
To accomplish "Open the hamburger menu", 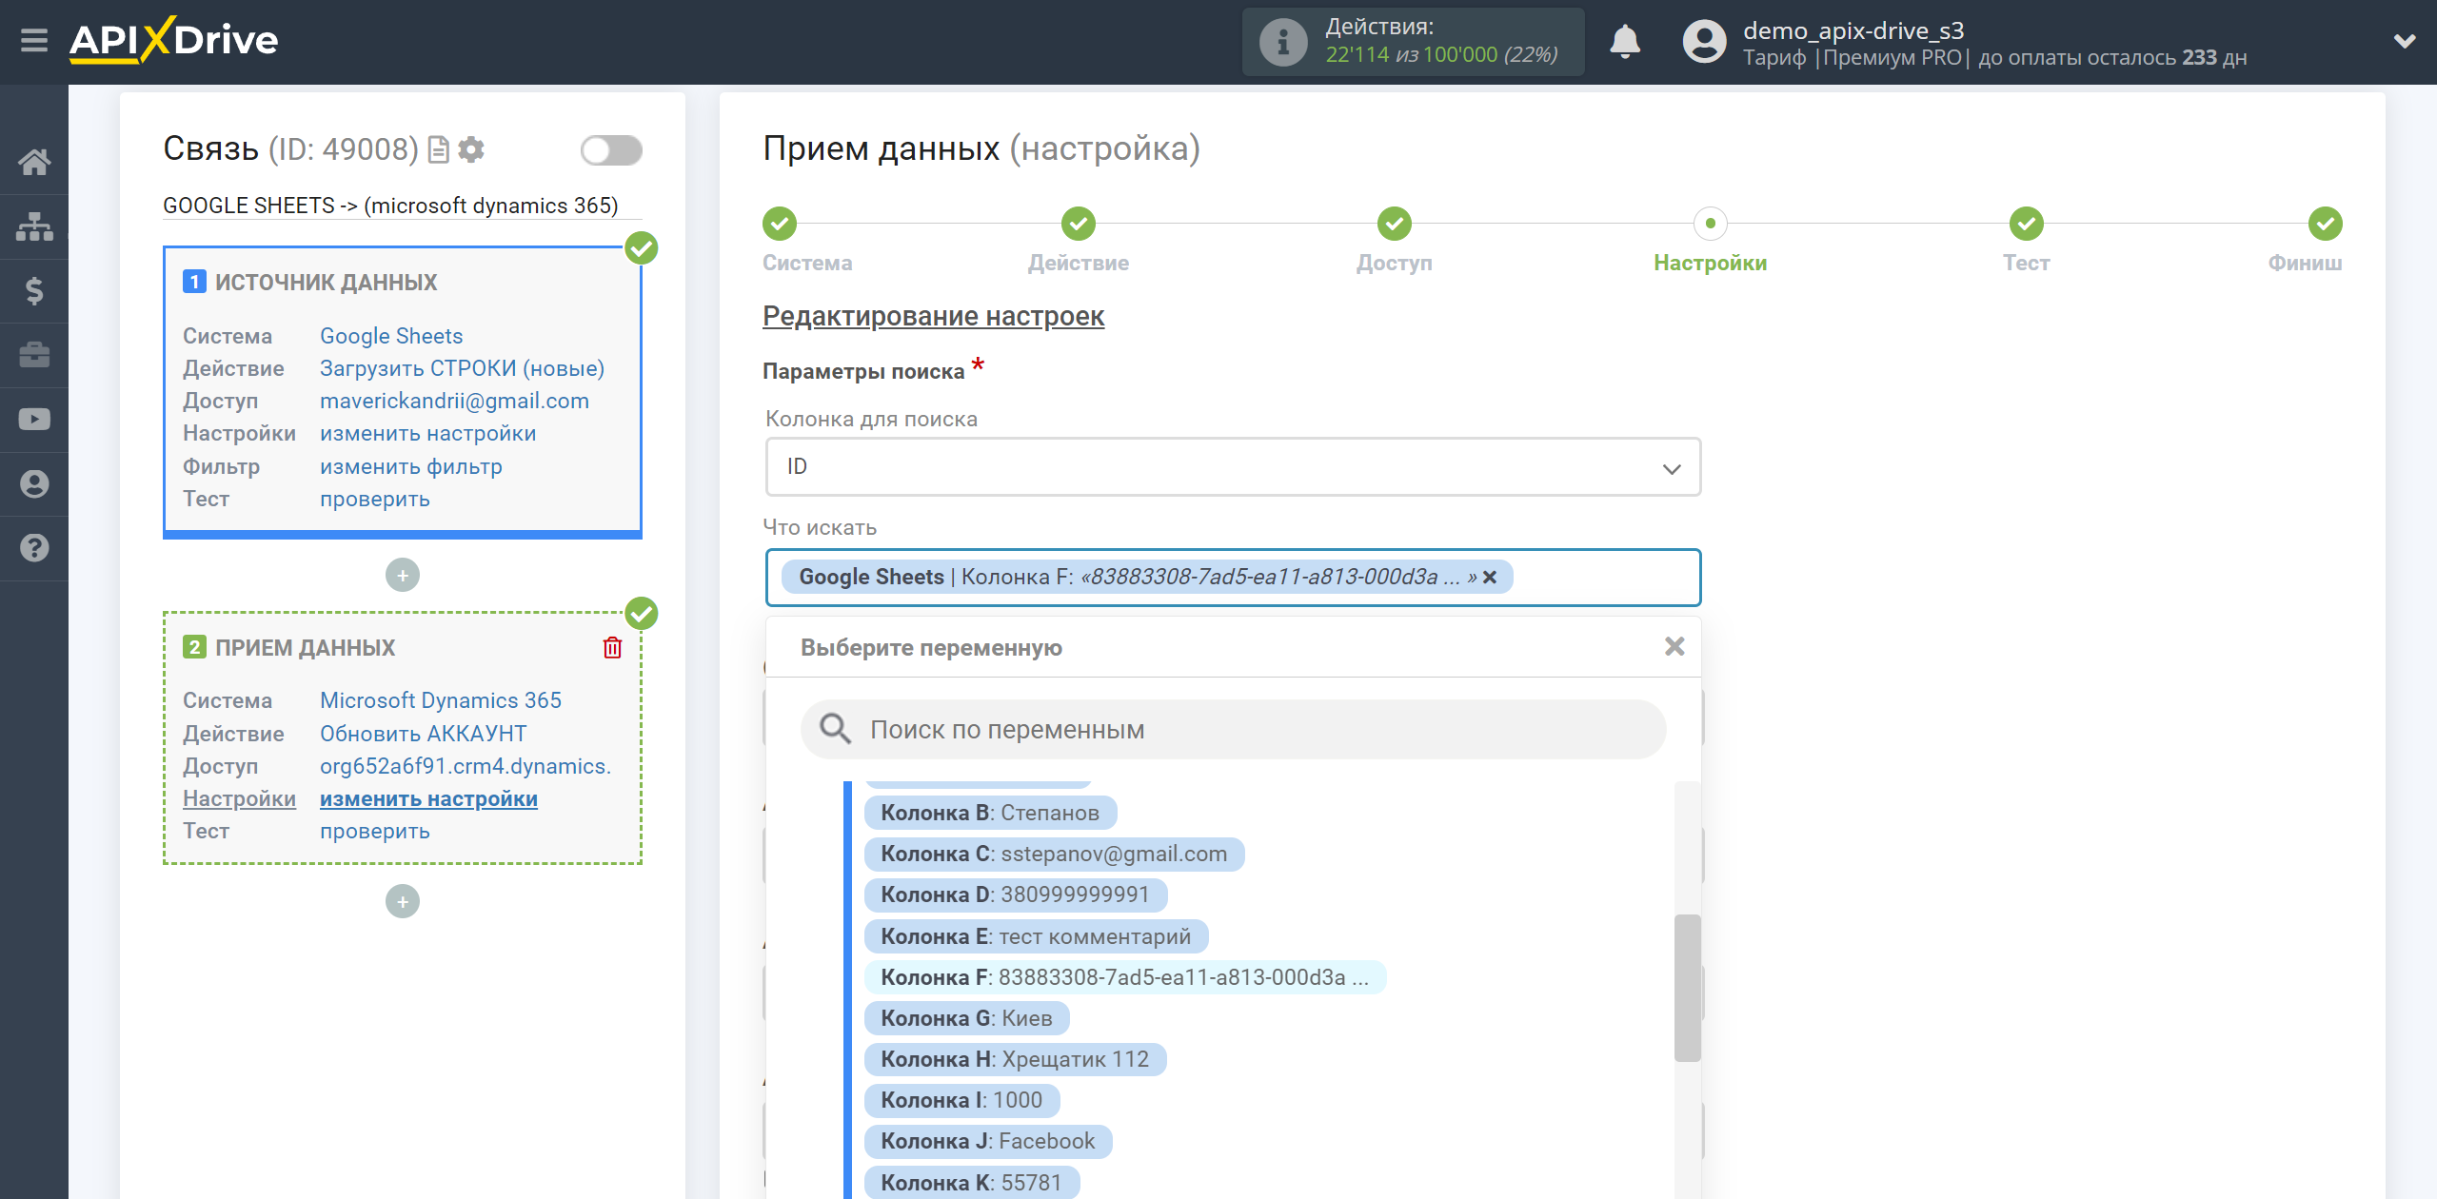I will 34,40.
